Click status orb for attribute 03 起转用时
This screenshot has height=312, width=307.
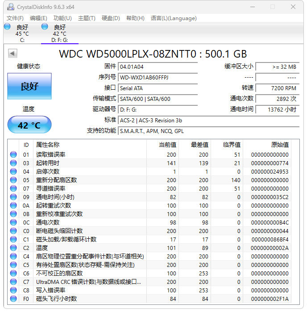coord(13,163)
